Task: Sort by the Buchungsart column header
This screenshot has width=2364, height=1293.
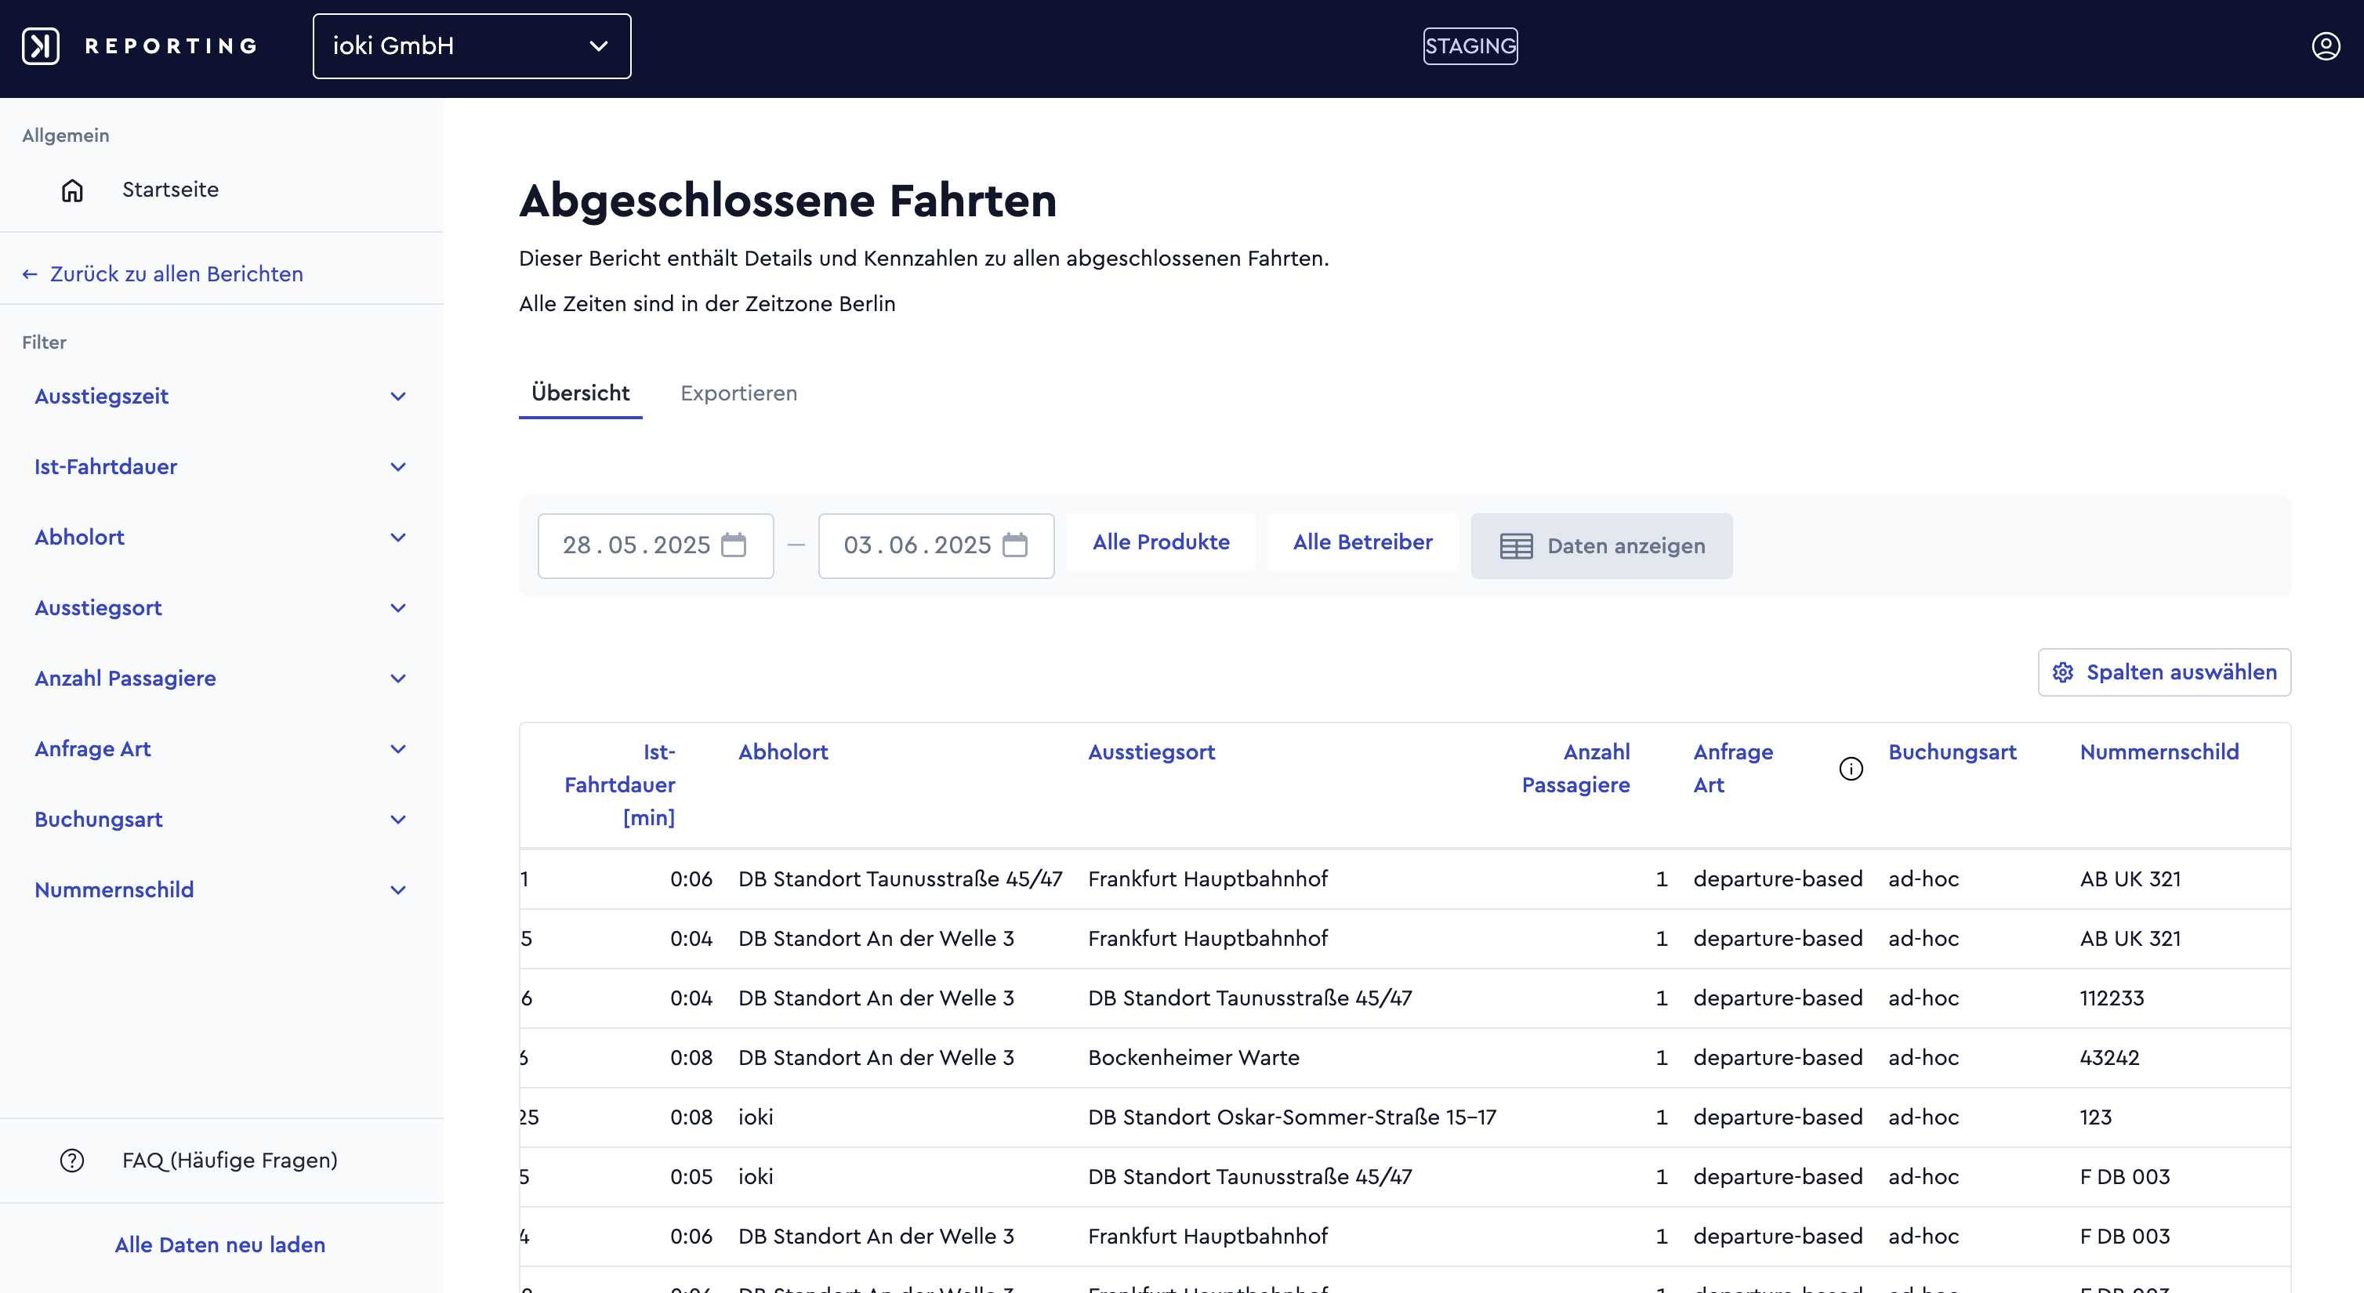Action: point(1952,752)
